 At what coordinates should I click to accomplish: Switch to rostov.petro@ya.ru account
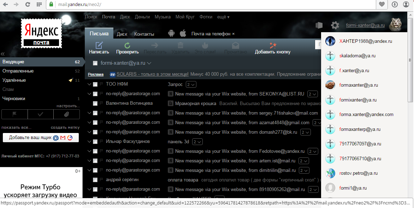click(x=358, y=173)
